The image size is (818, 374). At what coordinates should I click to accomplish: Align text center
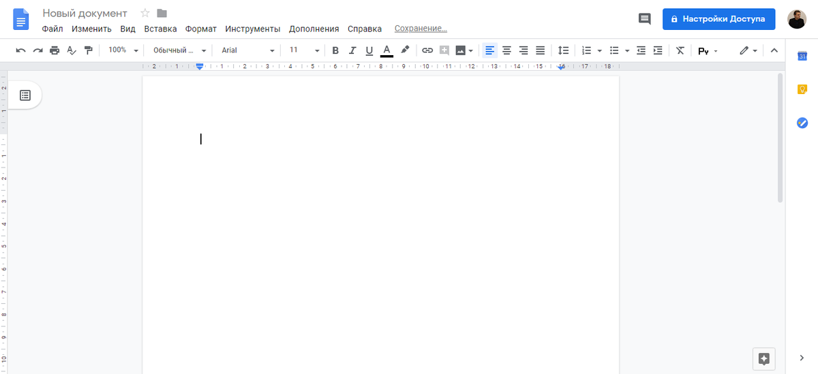[506, 50]
